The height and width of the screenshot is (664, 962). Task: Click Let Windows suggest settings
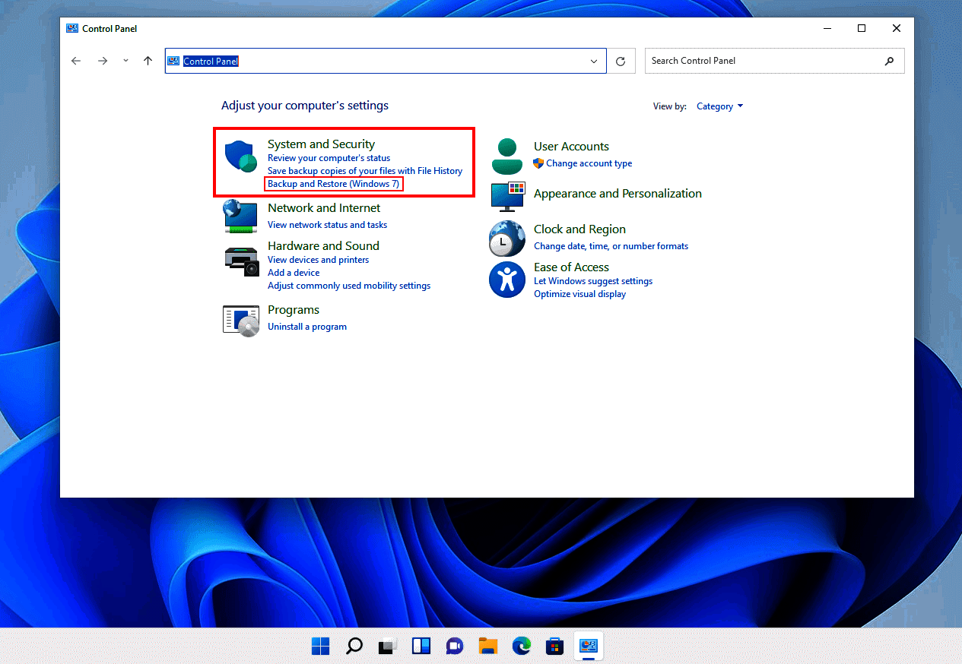point(592,280)
